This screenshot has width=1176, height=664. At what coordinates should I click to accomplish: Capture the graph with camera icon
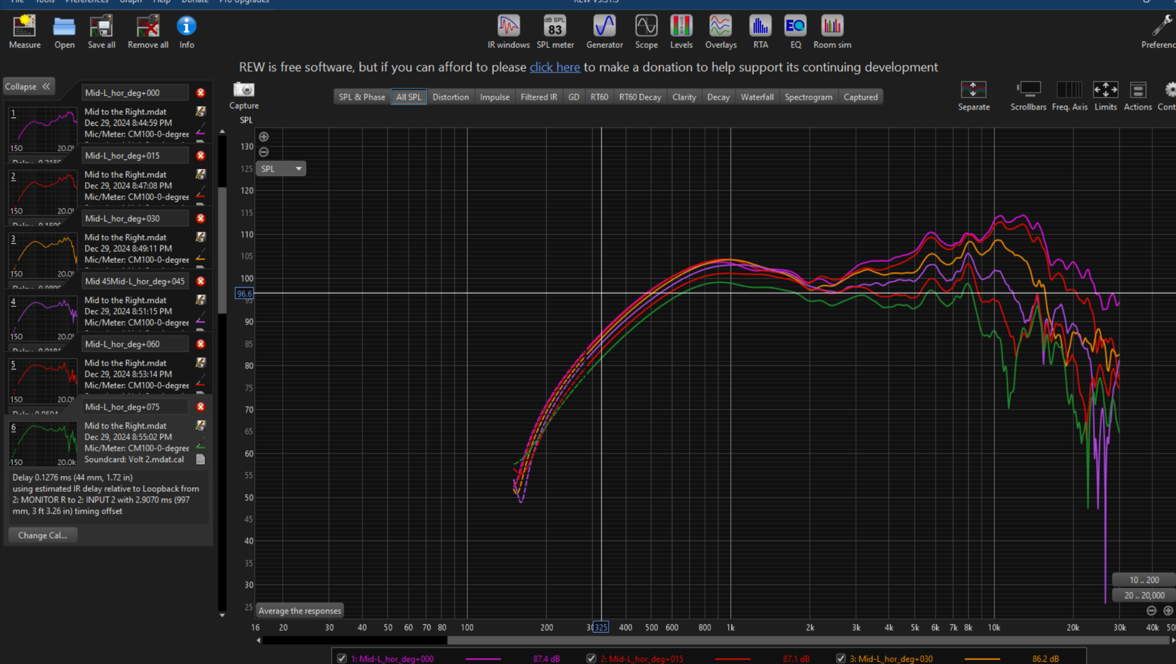(244, 95)
